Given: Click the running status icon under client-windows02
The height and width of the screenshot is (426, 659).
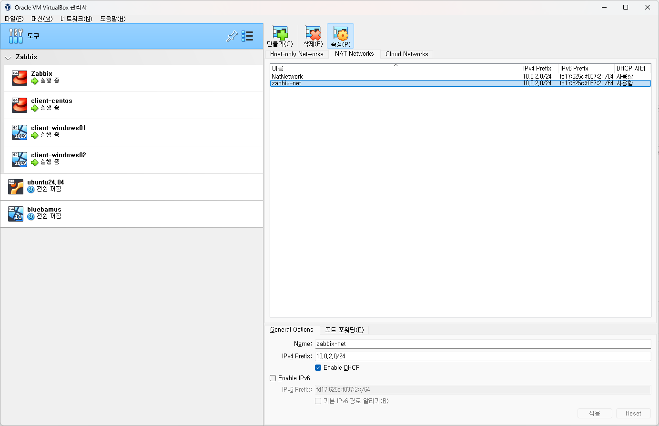Looking at the screenshot, I should (34, 162).
